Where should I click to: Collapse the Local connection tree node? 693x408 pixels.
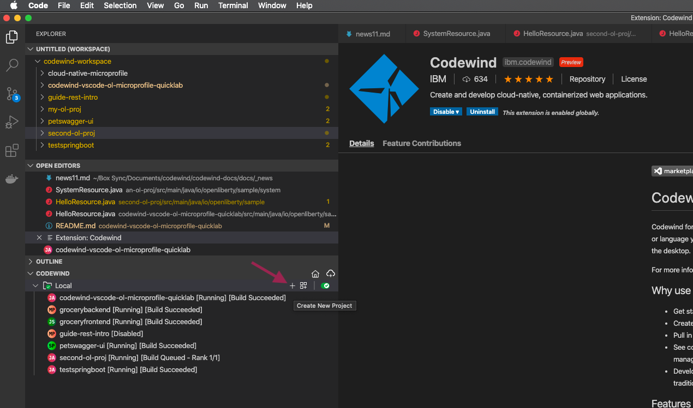(36, 285)
